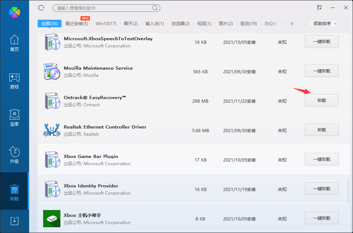Show more category tabs with right arrow

coord(293,23)
